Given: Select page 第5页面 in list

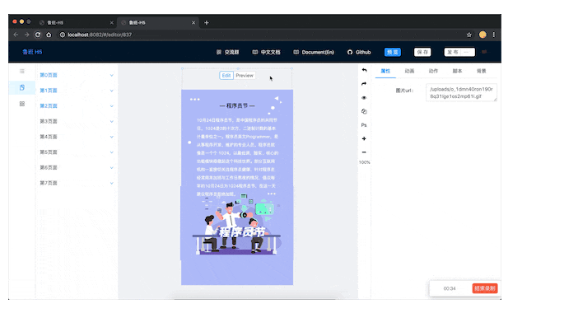Looking at the screenshot, I should coord(49,152).
